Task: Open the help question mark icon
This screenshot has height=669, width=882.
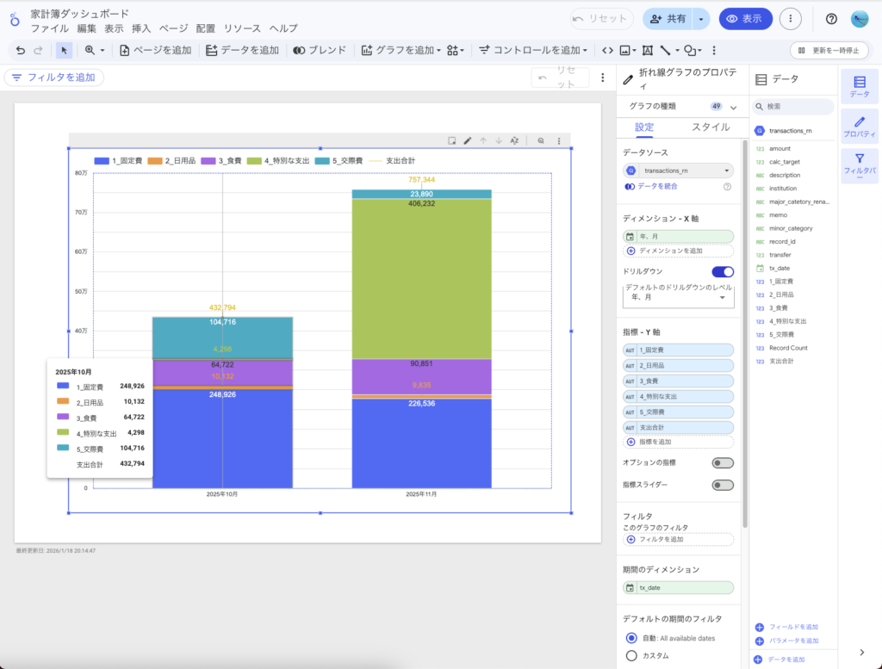Action: [x=831, y=19]
